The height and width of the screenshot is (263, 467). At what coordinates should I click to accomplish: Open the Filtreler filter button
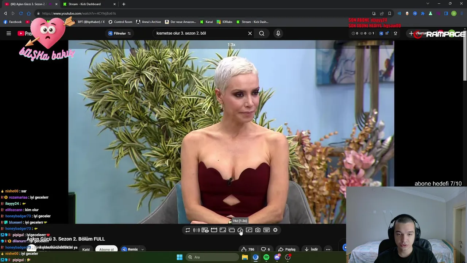[120, 33]
